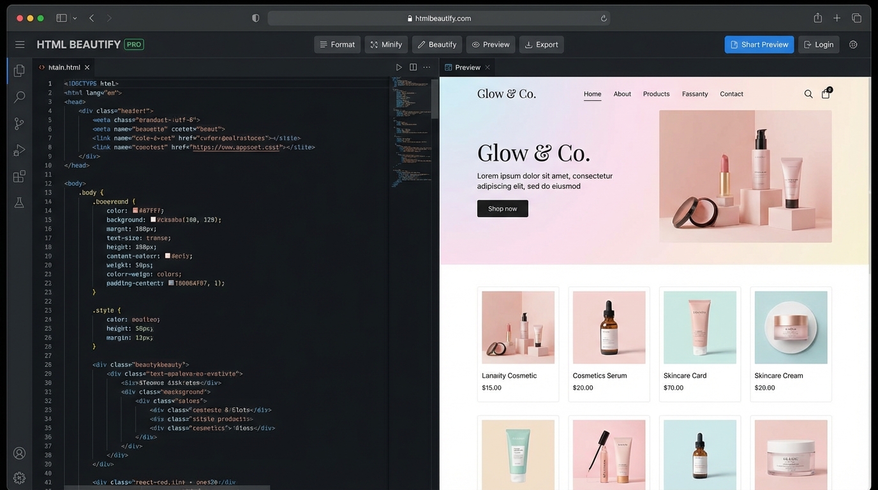Select the Run and Debug sidebar icon
The width and height of the screenshot is (878, 490).
[19, 150]
